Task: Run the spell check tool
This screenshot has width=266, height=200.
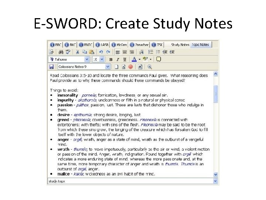Action: (68, 52)
